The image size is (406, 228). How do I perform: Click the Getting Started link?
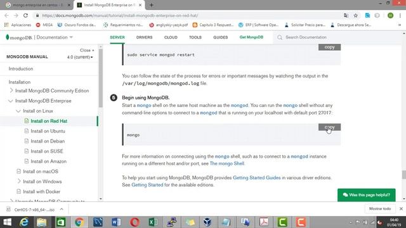[x=147, y=185]
